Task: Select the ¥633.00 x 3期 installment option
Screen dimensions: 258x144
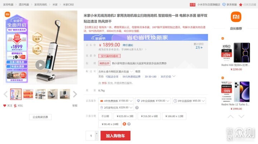Action: coord(125,116)
